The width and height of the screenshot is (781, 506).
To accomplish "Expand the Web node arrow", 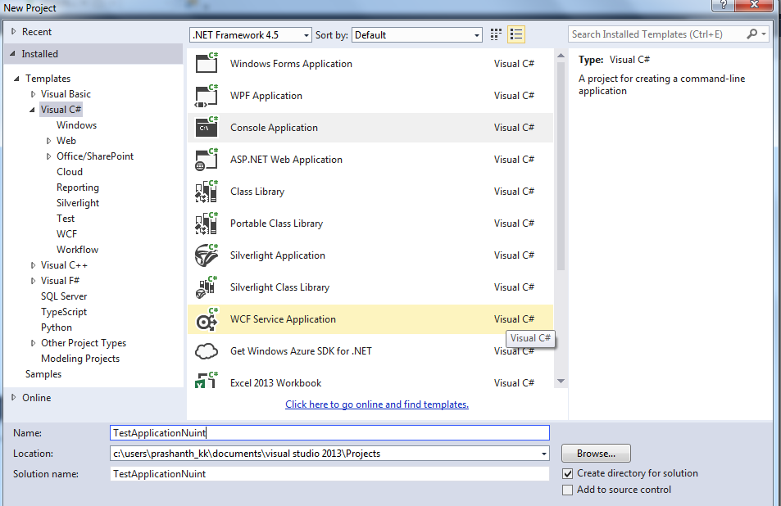I will 49,141.
